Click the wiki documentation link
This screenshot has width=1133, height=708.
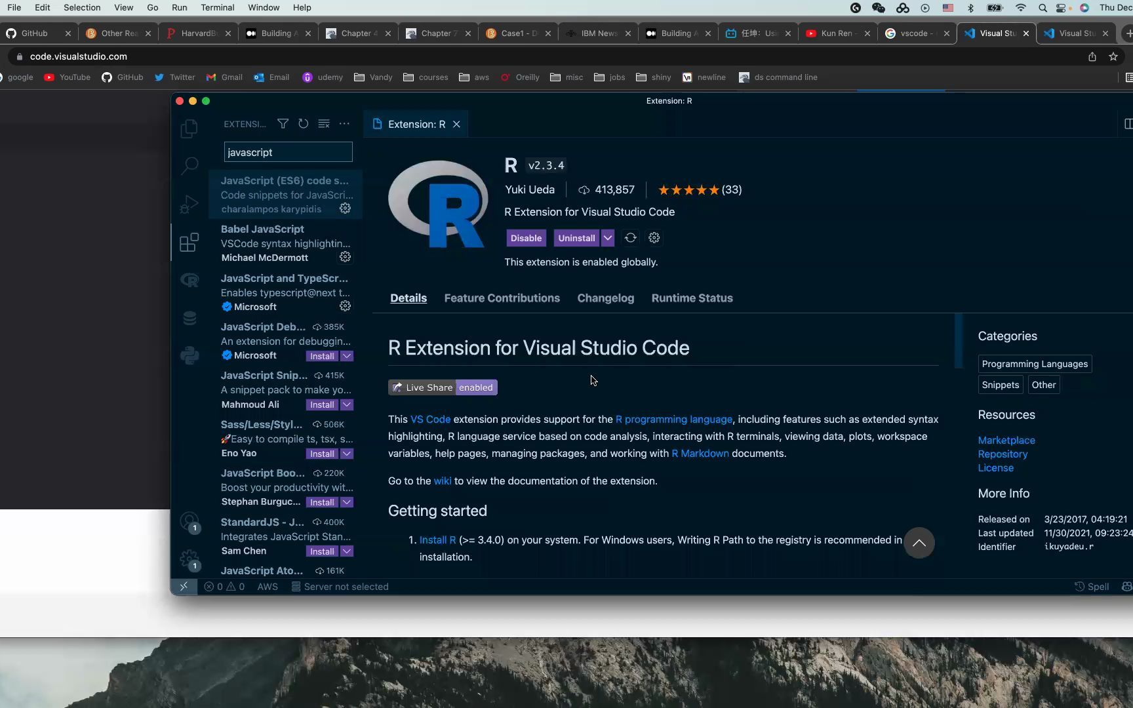[442, 481]
